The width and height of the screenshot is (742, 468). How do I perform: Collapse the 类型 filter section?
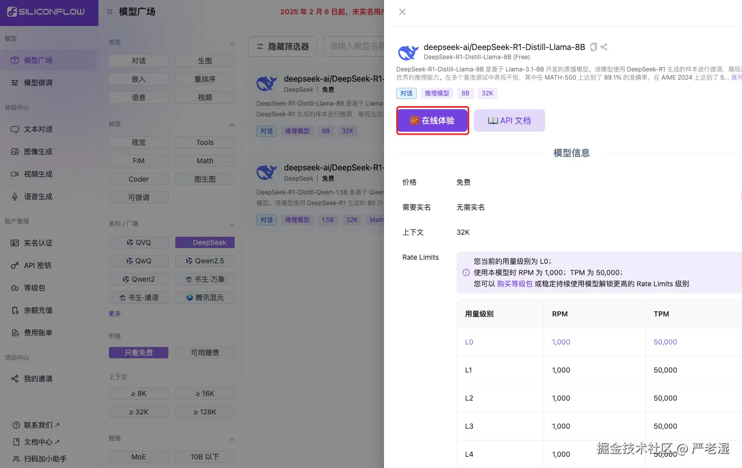point(232,43)
